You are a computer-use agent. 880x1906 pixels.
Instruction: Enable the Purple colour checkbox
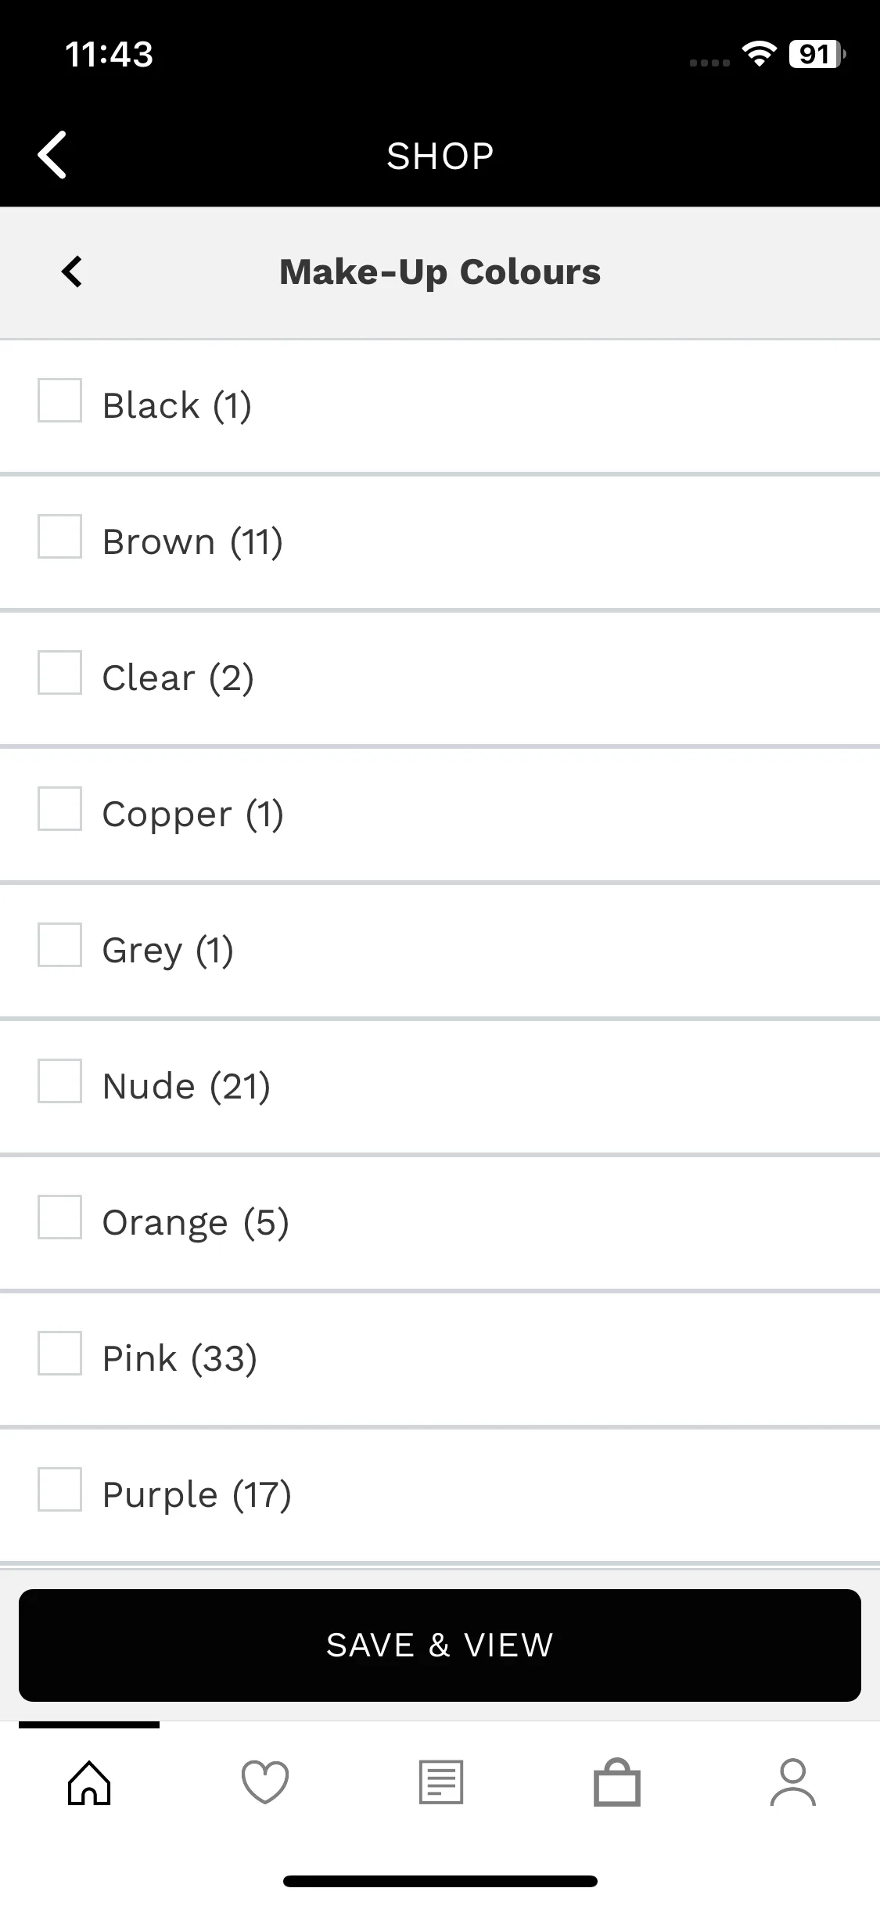tap(60, 1490)
